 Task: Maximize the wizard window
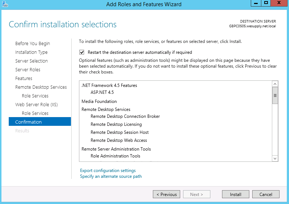[266, 3]
